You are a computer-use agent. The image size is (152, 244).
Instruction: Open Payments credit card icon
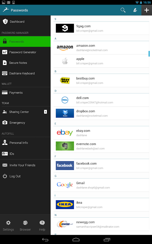5,93
